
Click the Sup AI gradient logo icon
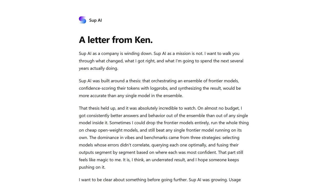pyautogui.click(x=83, y=20)
